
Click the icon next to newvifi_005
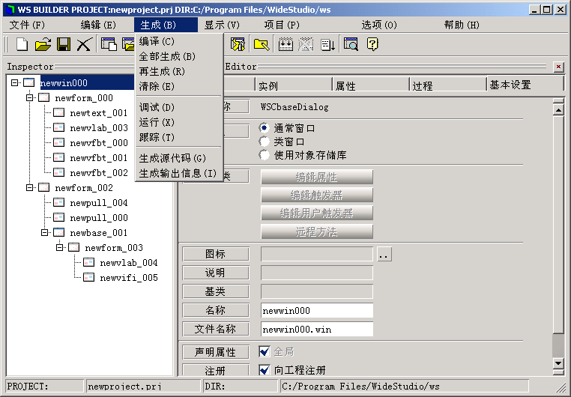pos(88,277)
